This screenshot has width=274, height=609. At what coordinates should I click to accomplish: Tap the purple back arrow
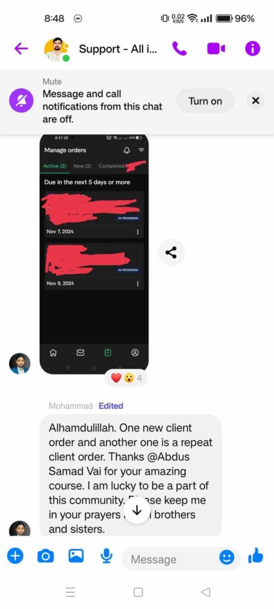tap(21, 49)
